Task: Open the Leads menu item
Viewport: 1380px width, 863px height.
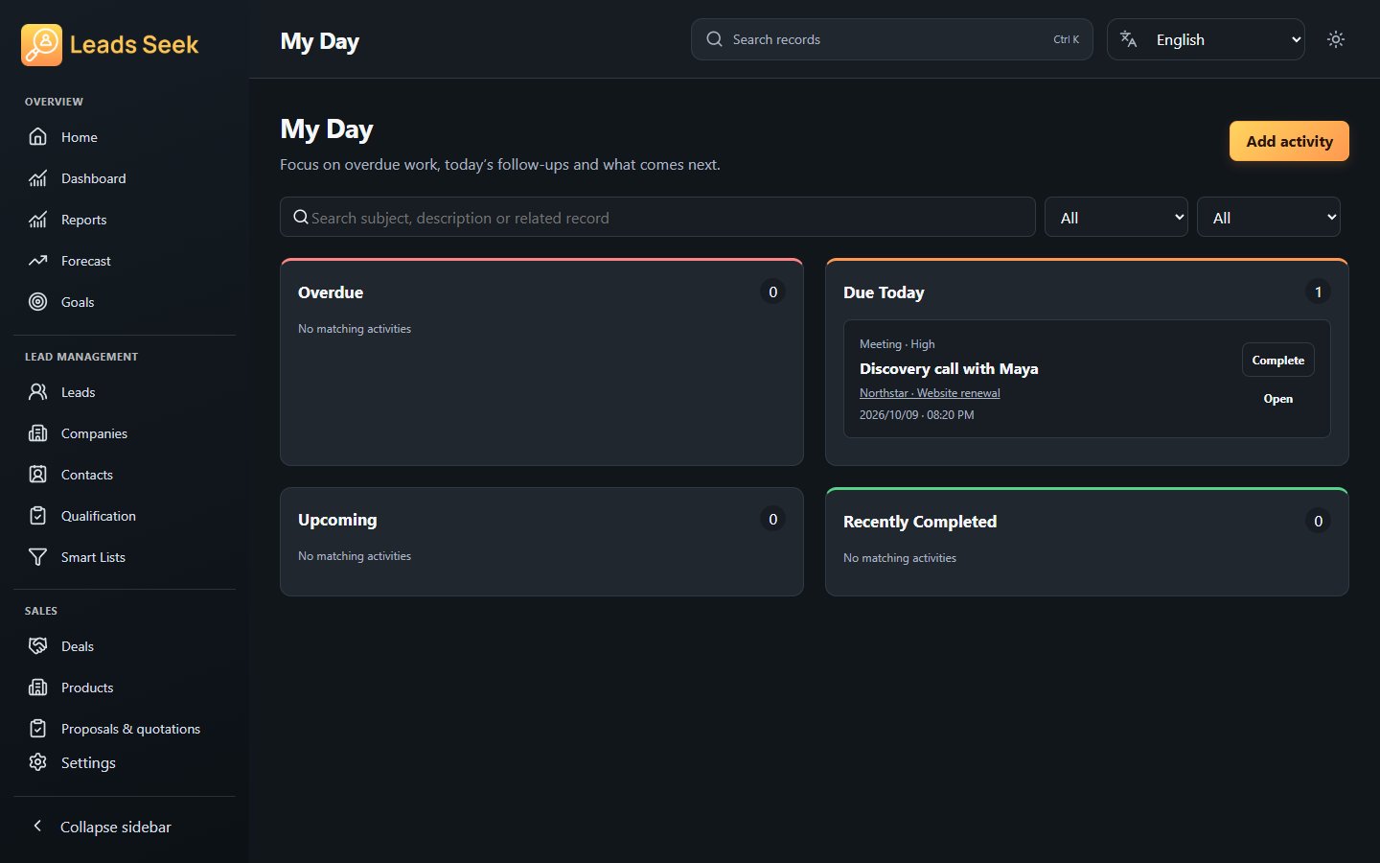Action: coord(125,392)
